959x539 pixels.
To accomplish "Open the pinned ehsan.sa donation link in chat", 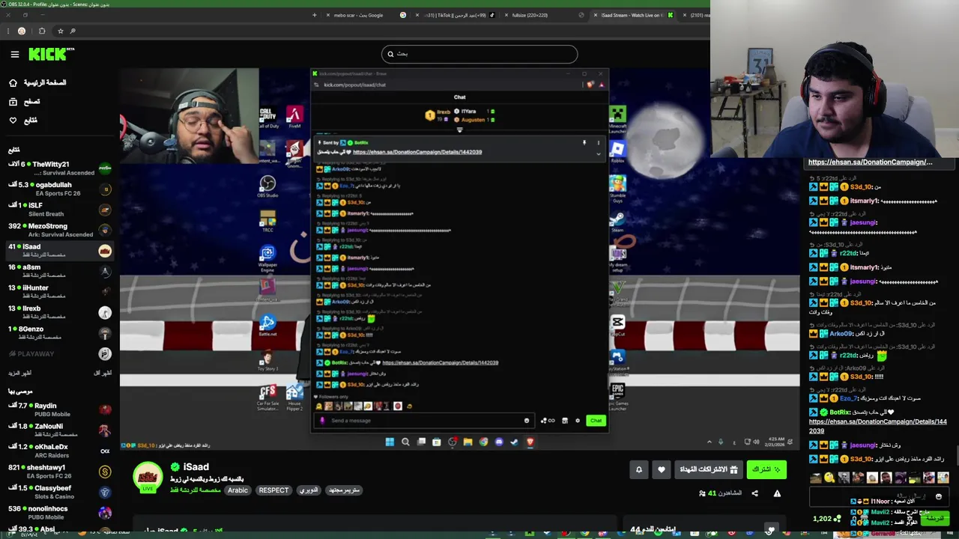I will pyautogui.click(x=870, y=162).
